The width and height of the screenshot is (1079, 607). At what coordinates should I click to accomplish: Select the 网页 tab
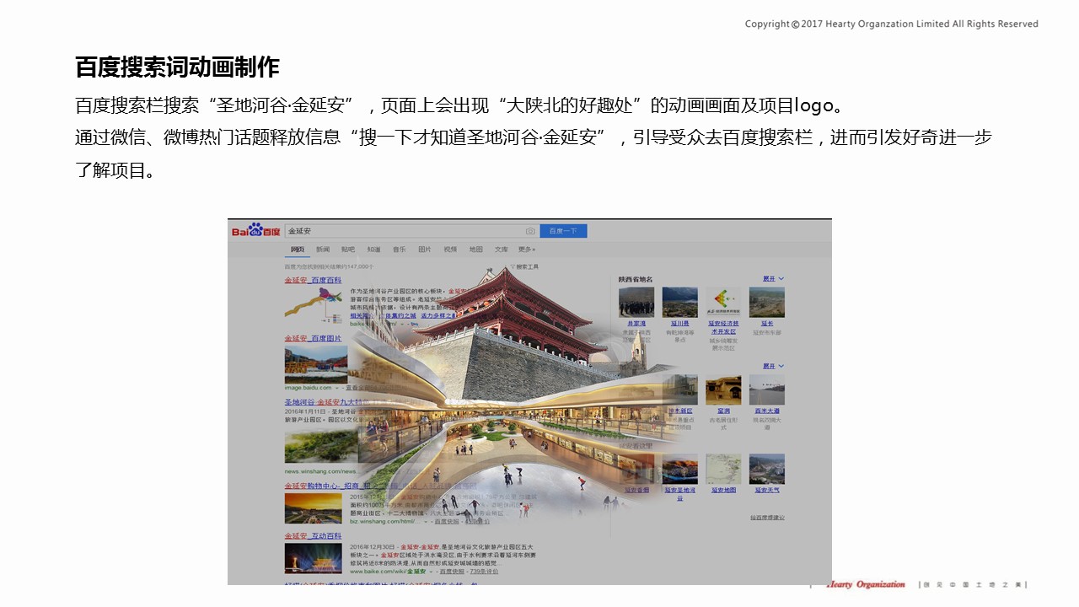coord(297,250)
